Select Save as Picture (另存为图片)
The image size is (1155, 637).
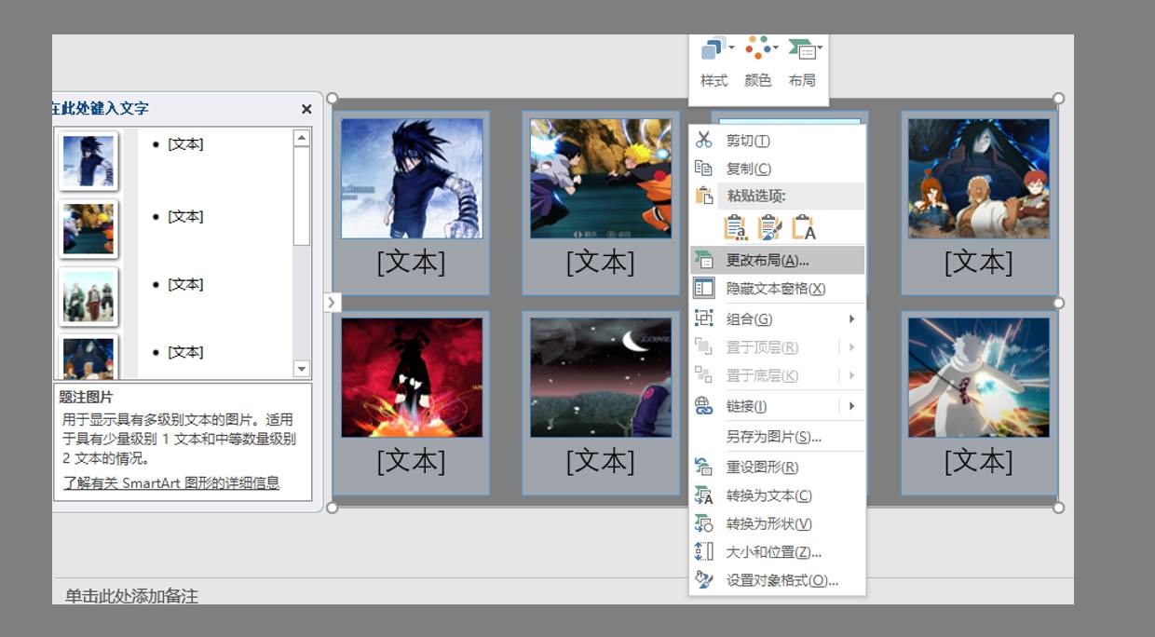point(773,437)
